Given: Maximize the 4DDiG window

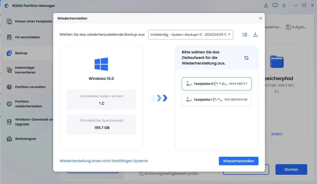Looking at the screenshot, I should (304, 5).
